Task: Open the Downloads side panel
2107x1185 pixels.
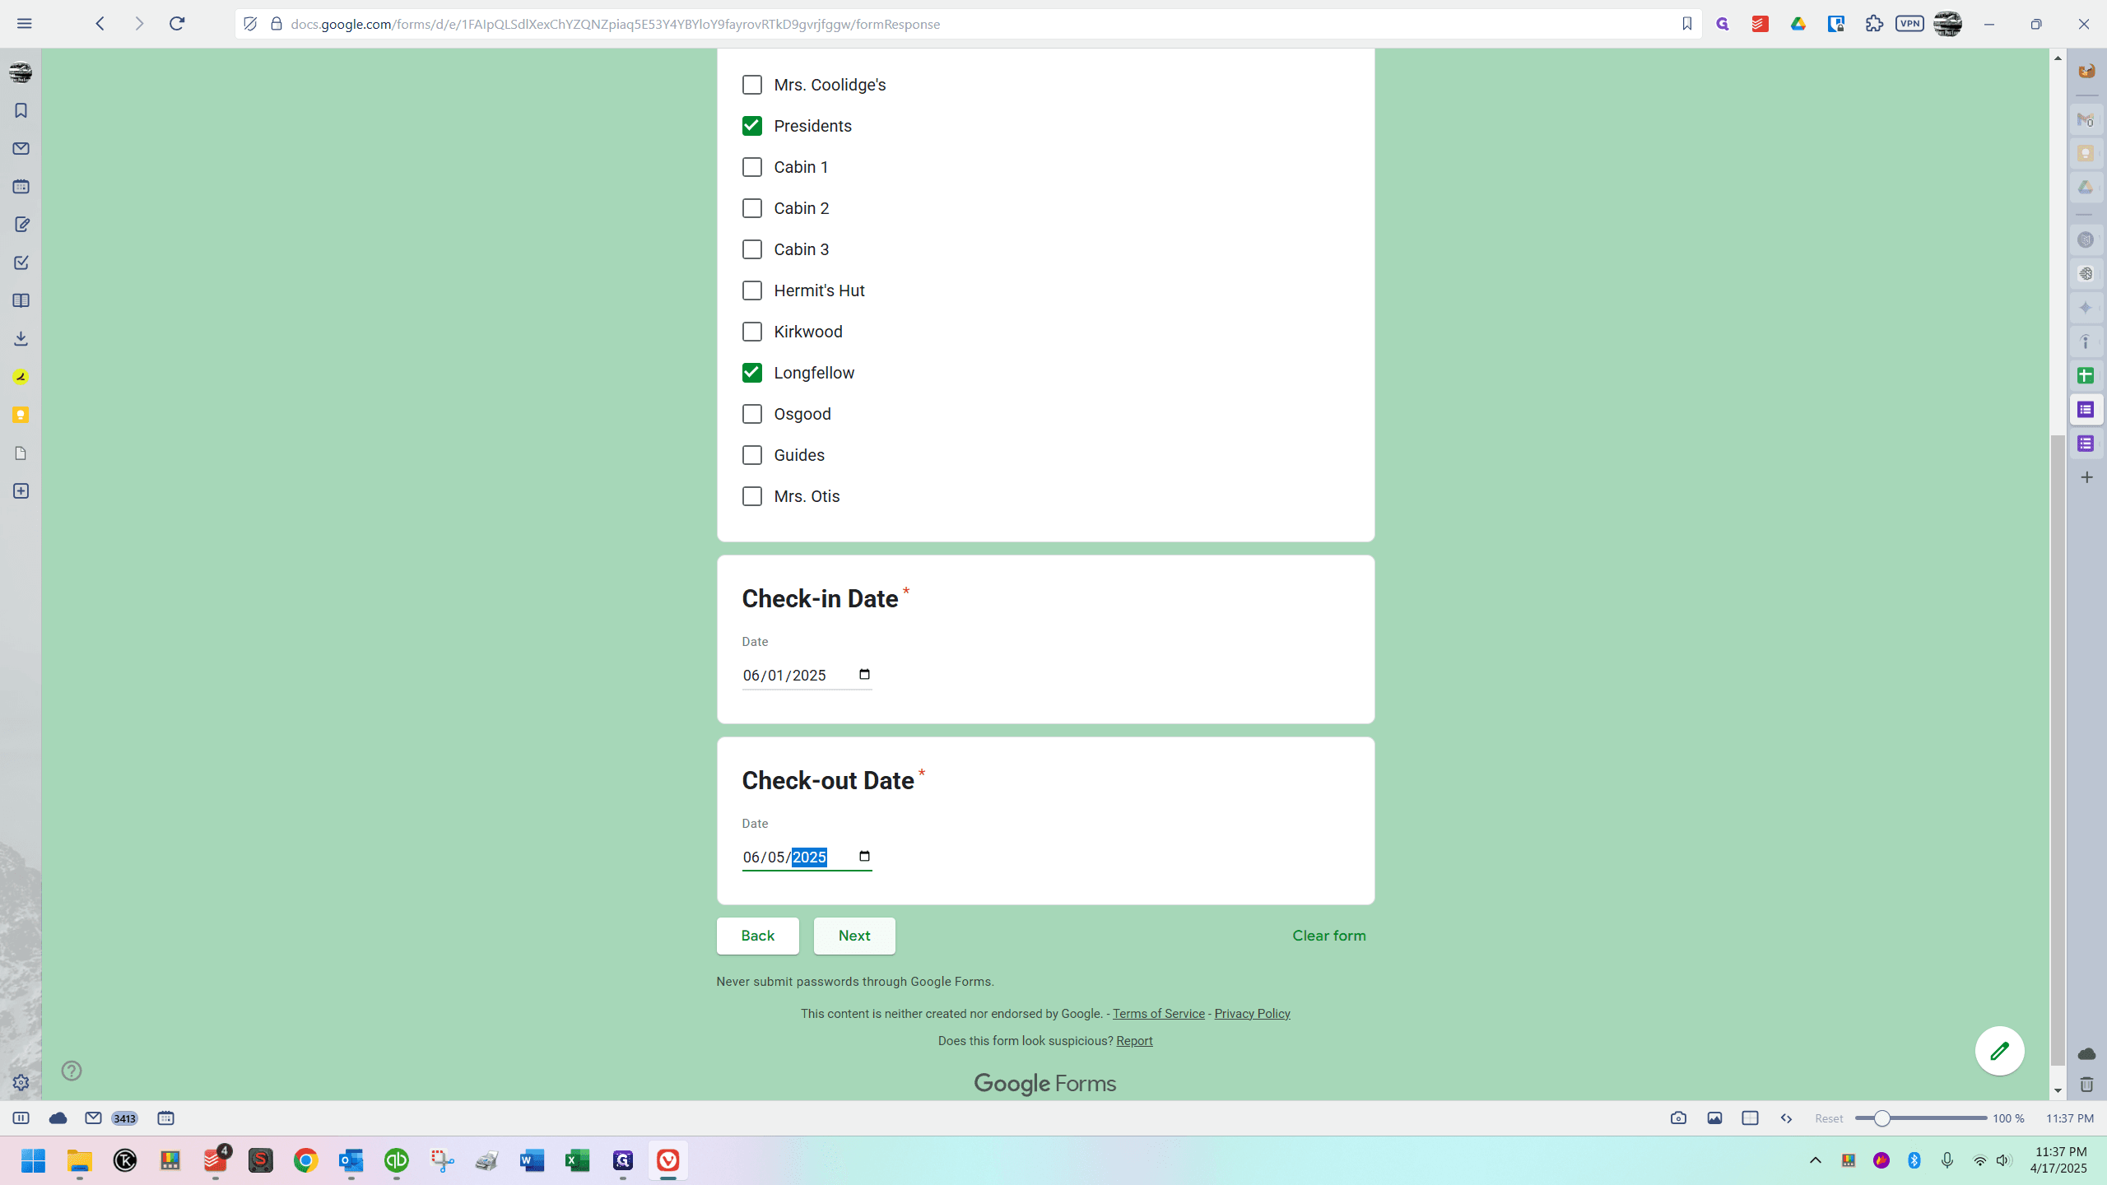Action: (21, 338)
